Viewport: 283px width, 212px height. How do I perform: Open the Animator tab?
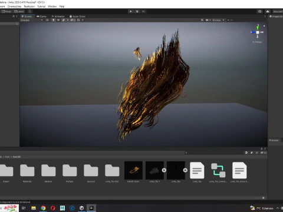(x=58, y=16)
